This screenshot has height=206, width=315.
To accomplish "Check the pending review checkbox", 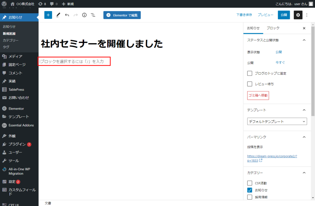I will pyautogui.click(x=250, y=84).
